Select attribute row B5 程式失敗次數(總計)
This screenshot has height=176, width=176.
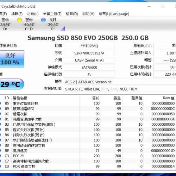point(88,130)
